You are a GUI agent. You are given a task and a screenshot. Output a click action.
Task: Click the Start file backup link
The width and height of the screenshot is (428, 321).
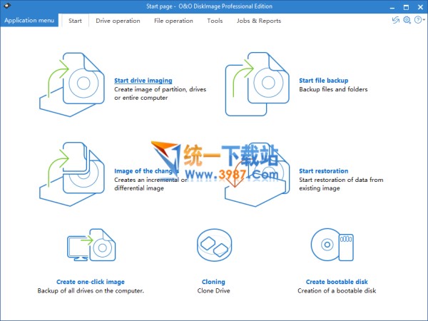coord(325,81)
